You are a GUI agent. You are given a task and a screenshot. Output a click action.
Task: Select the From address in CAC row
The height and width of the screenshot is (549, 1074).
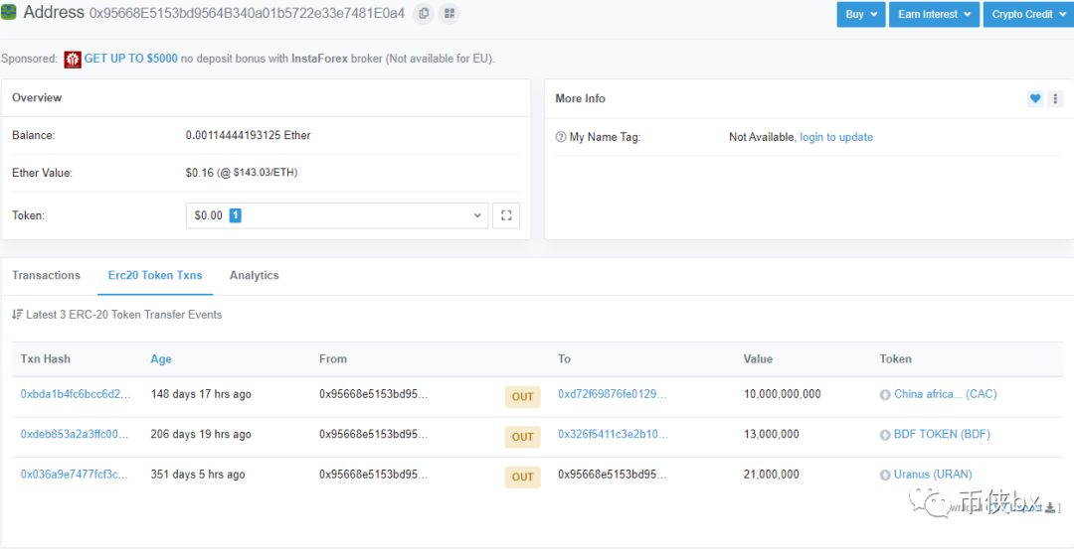tap(373, 394)
